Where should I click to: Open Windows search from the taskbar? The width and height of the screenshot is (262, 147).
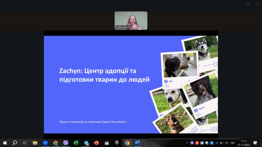[x=15, y=143]
